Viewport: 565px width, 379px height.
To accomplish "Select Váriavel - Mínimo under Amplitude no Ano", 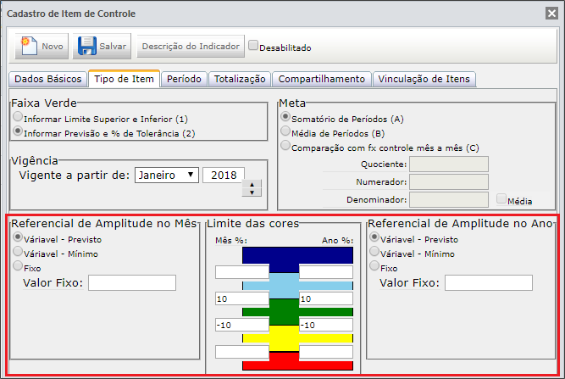I will click(x=374, y=251).
